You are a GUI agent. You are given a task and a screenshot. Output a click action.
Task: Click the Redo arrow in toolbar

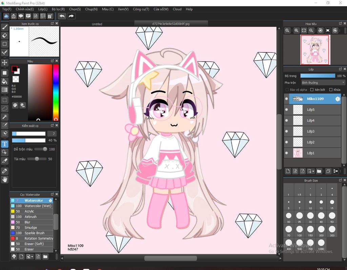[x=71, y=16]
